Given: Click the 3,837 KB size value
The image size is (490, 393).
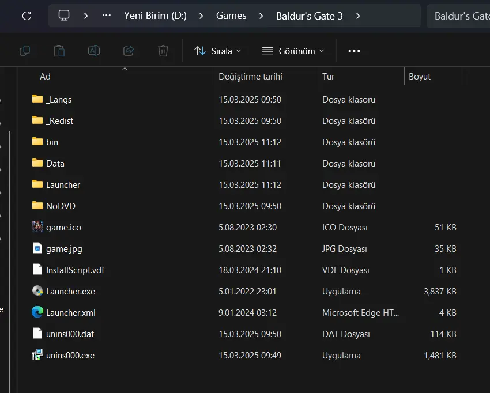Looking at the screenshot, I should [440, 292].
